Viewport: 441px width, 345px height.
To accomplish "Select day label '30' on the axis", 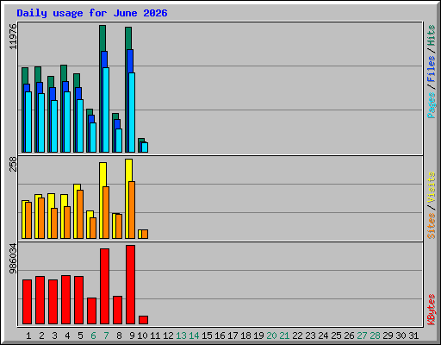I will point(401,336).
